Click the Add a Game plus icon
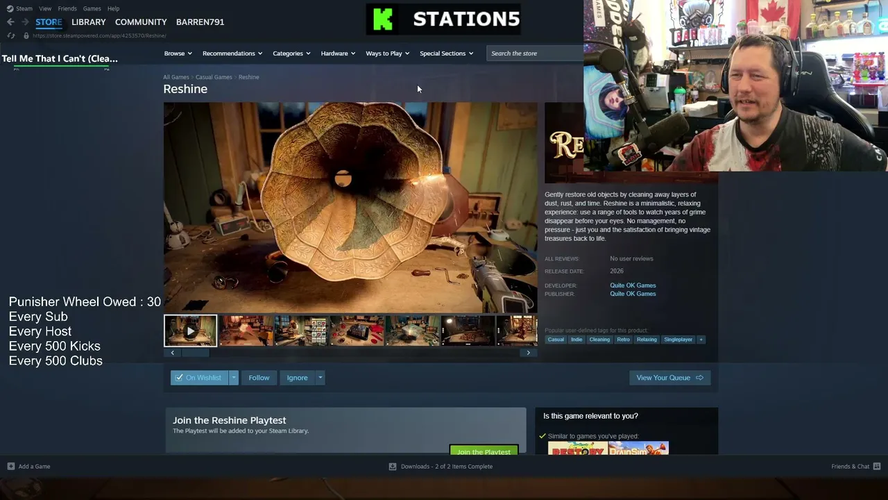 click(10, 466)
